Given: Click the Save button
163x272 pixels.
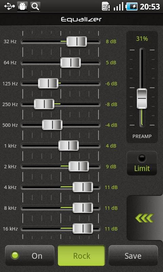Looking at the screenshot, I should [133, 256].
